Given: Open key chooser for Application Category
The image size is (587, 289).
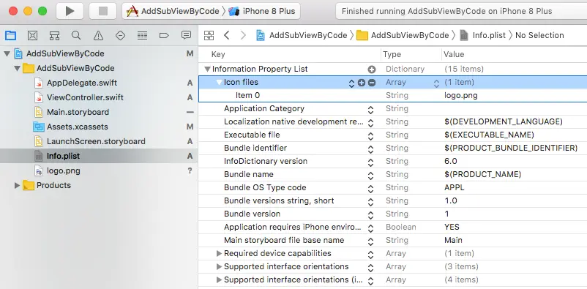Looking at the screenshot, I should (x=370, y=110).
